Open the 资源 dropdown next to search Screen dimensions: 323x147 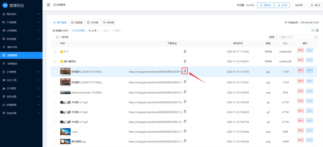click(x=273, y=37)
